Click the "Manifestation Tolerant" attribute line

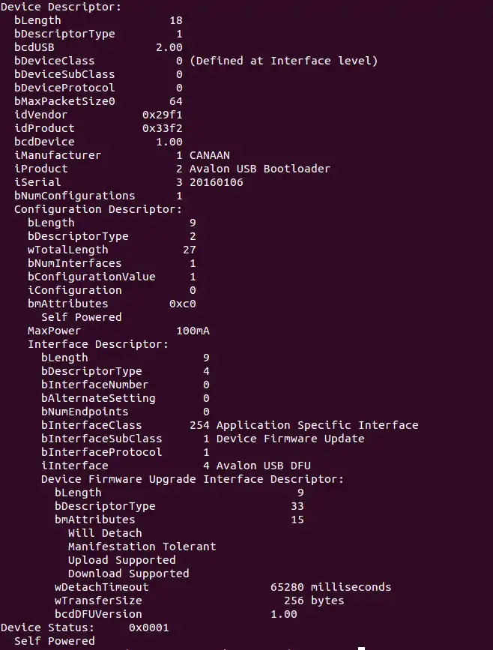click(x=142, y=547)
